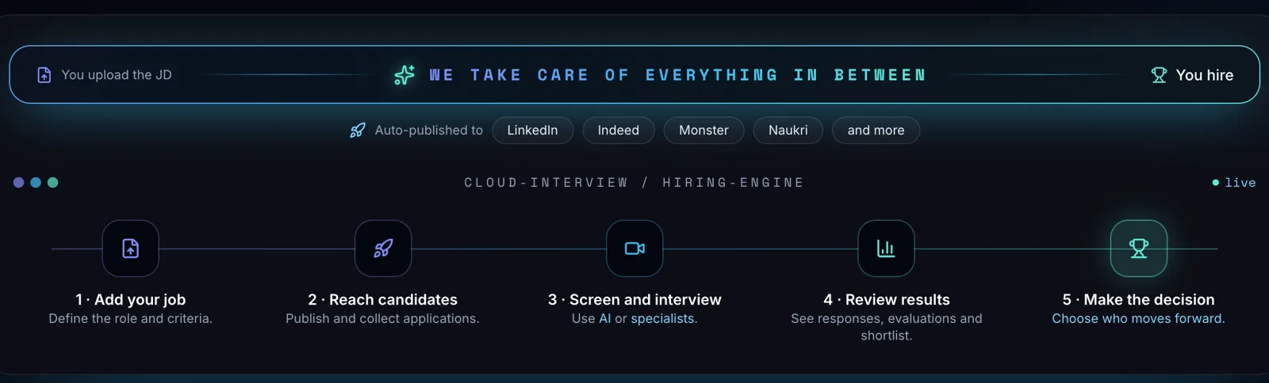Click the 'and more' pill
The image size is (1269, 383).
[876, 131]
